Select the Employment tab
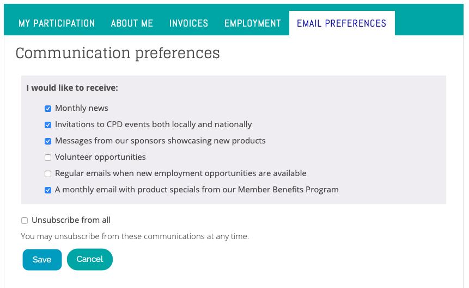This screenshot has height=288, width=469. 252,23
